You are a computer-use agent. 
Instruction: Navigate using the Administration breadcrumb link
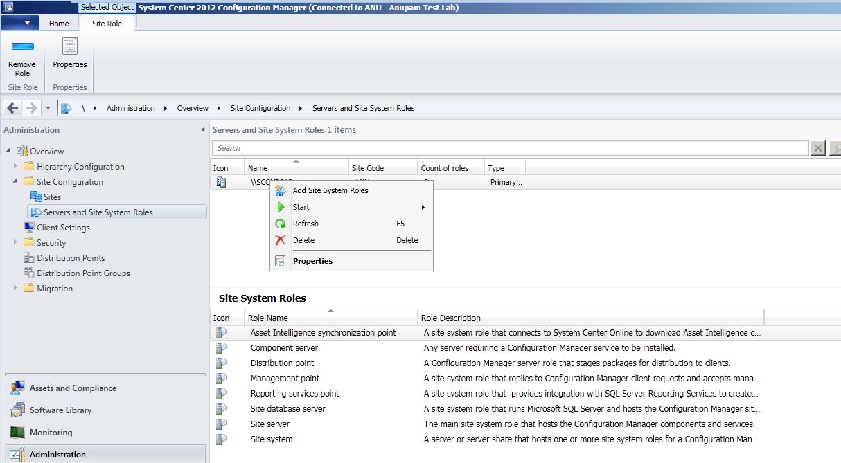click(x=130, y=108)
